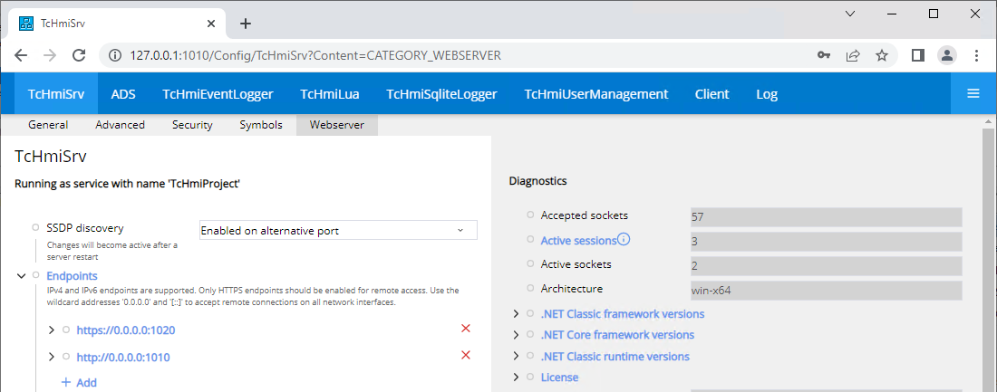Toggle the browser side panel
The height and width of the screenshot is (392, 997).
[x=917, y=55]
